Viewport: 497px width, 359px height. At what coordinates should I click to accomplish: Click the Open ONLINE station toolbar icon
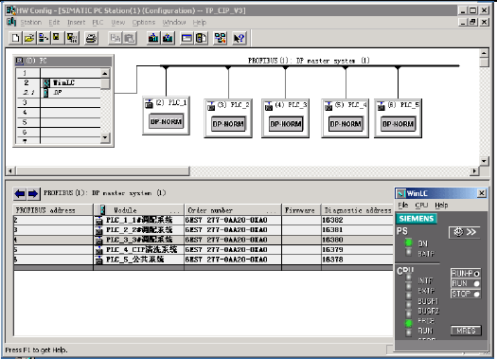[x=43, y=39]
